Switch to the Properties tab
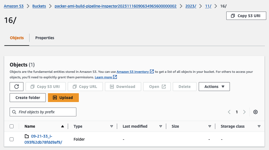The height and width of the screenshot is (150, 269). 45,38
